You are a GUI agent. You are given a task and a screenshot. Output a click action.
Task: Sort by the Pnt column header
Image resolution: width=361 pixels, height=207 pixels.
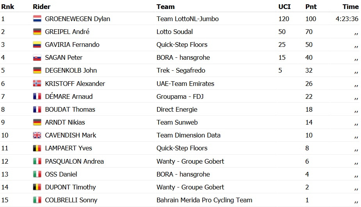[x=310, y=7]
